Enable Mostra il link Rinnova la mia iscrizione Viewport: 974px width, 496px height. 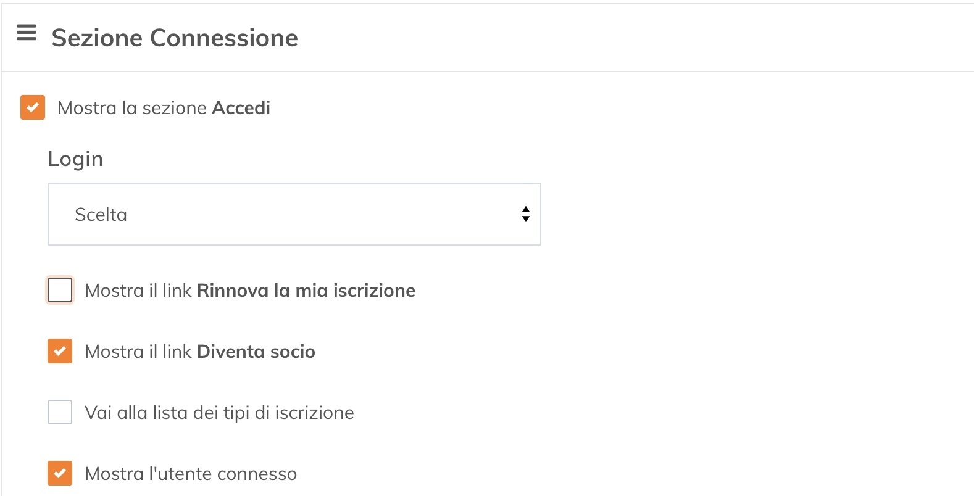pyautogui.click(x=59, y=290)
